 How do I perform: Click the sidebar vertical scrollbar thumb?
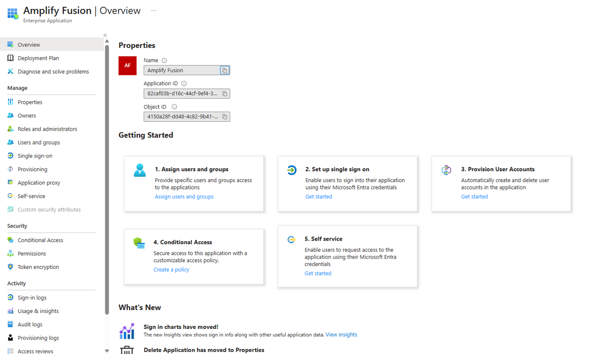click(107, 180)
